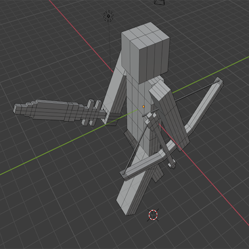Select the camera object at top edge
Screen dimensions: 249x249
point(159,2)
